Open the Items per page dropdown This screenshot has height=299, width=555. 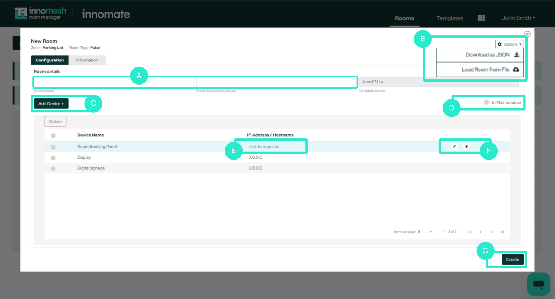pos(425,232)
